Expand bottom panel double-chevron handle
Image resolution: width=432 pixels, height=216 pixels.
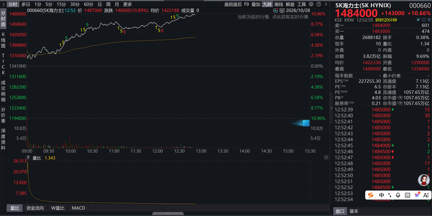pos(168,214)
